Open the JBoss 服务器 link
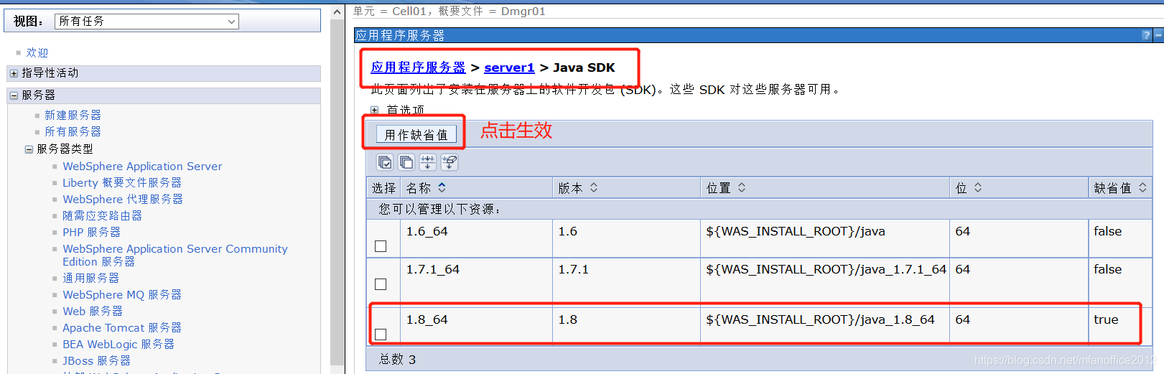1164x374 pixels. tap(96, 360)
